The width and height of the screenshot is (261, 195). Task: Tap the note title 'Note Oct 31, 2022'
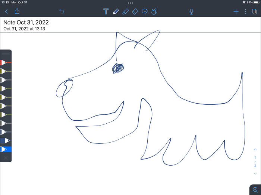(26, 22)
